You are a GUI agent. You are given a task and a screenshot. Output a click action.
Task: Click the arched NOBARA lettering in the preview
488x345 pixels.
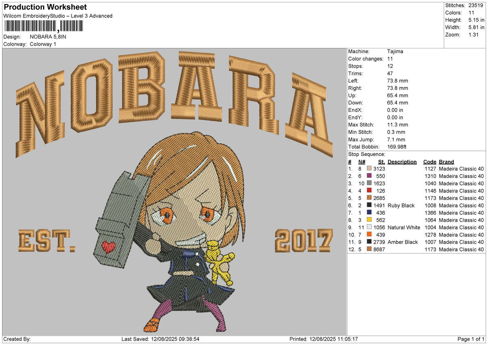click(174, 104)
